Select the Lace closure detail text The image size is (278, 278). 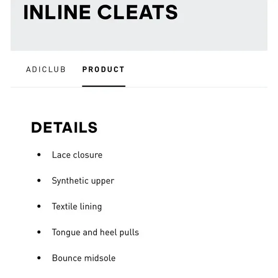[x=77, y=155]
